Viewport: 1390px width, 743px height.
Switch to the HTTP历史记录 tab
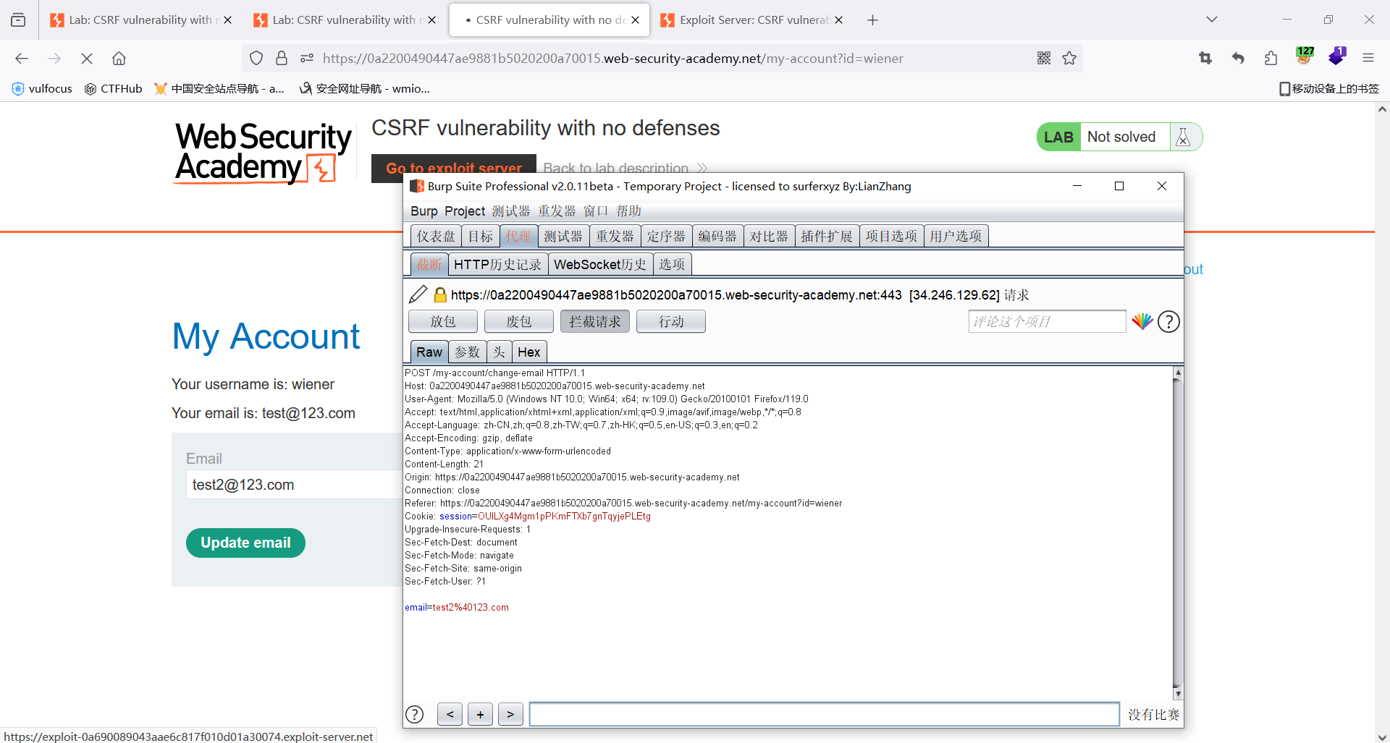tap(498, 263)
